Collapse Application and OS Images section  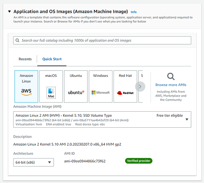(10, 11)
